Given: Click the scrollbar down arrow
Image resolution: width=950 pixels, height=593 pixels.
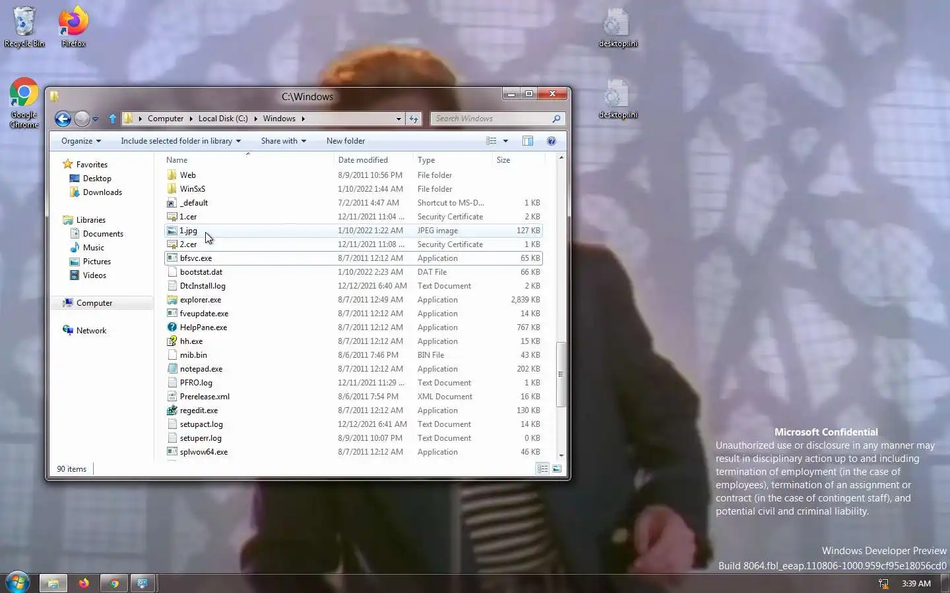Looking at the screenshot, I should click(x=561, y=455).
